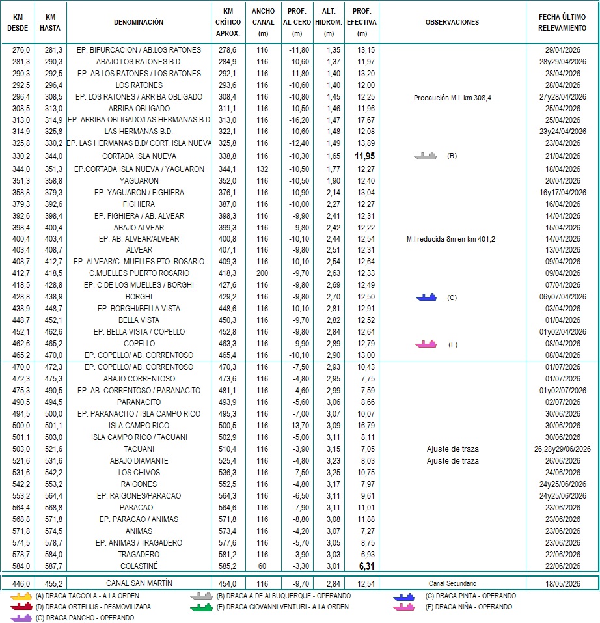Click the yellow Draga Taccola legend icon
This screenshot has height=623, width=600.
[x=21, y=596]
